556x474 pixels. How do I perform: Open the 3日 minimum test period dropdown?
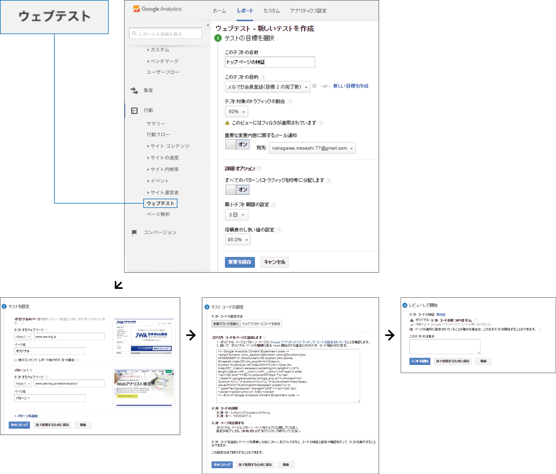point(236,215)
